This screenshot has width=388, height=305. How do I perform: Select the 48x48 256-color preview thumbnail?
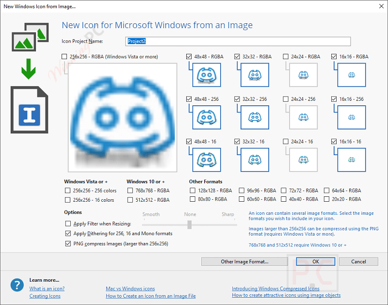pyautogui.click(x=207, y=117)
